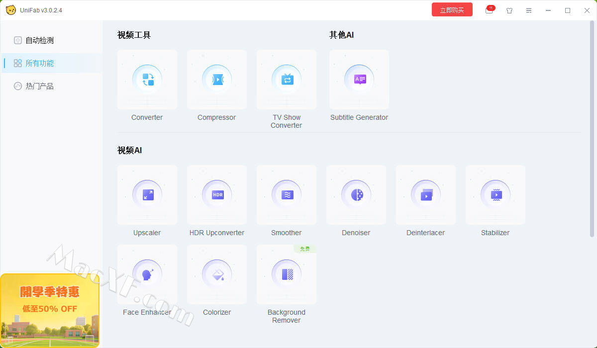Open the HDR Upconverter icon

click(217, 195)
